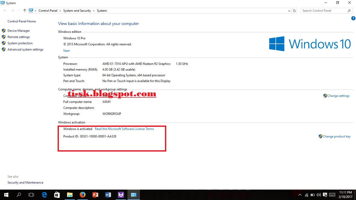Click the battery tray icon

tap(312, 195)
